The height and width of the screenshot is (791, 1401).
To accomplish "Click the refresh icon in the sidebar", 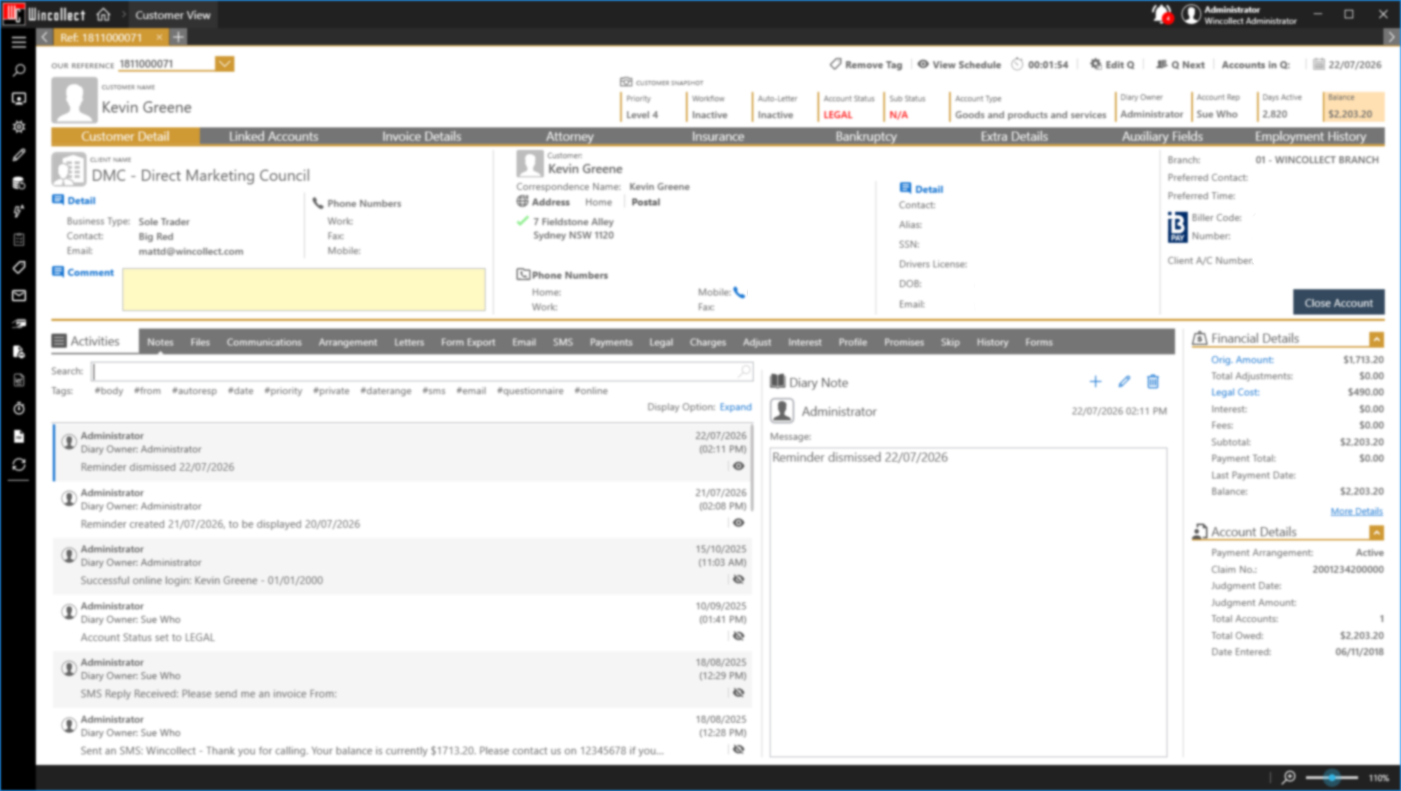I will coord(19,464).
